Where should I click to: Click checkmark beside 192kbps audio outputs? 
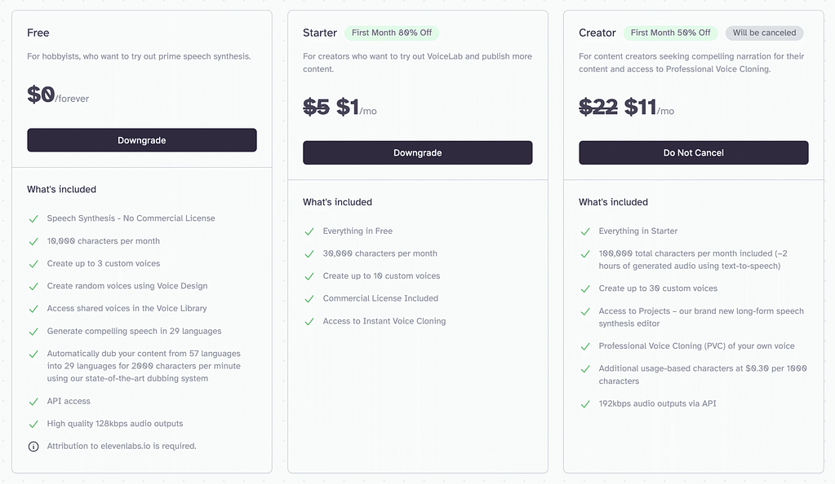coord(585,404)
